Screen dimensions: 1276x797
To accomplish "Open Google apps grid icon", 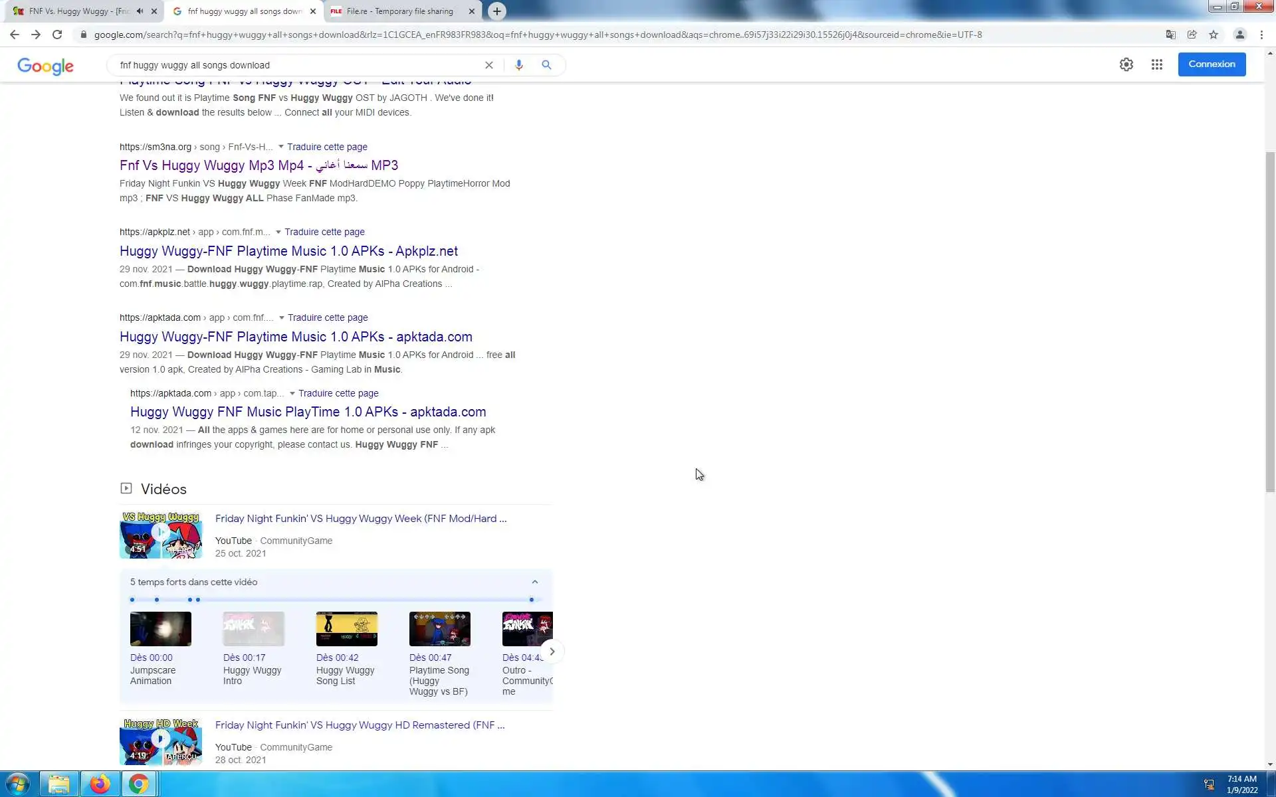I will tap(1156, 64).
